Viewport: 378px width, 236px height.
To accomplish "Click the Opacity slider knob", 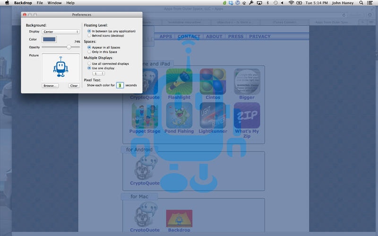I will click(69, 47).
